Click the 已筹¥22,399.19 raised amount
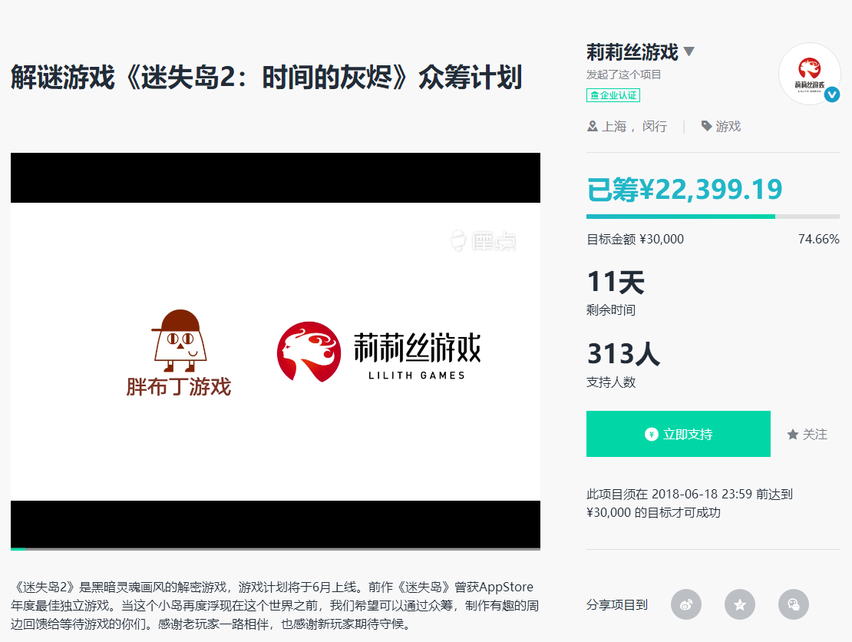This screenshot has height=642, width=852. (x=685, y=190)
